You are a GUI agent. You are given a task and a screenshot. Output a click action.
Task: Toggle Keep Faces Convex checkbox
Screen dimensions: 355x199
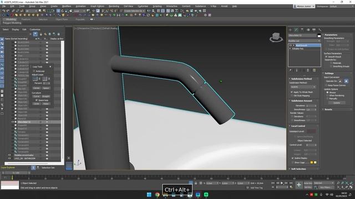[x=327, y=85]
